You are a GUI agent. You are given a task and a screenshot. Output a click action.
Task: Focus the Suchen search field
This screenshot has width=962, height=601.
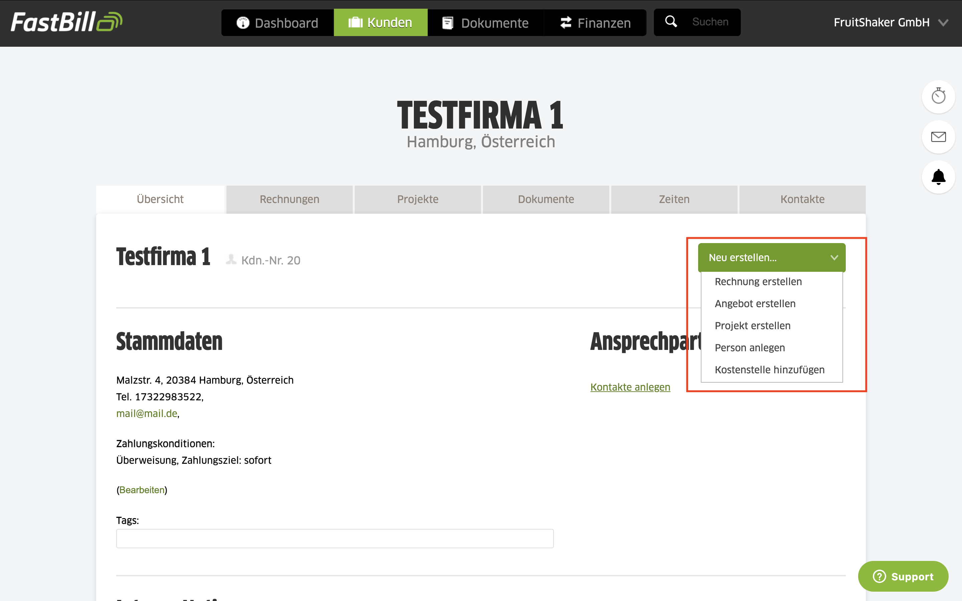click(710, 22)
